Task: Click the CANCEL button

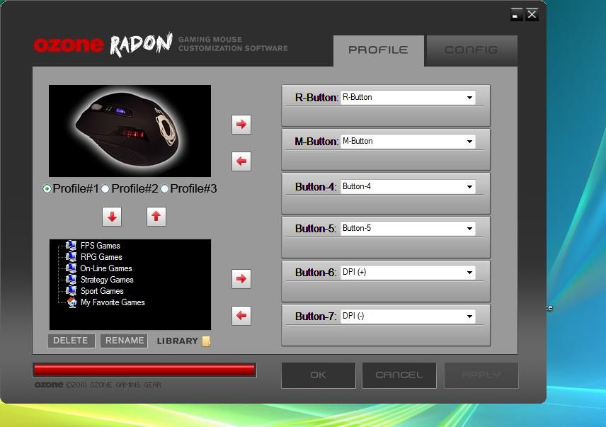Action: click(399, 375)
